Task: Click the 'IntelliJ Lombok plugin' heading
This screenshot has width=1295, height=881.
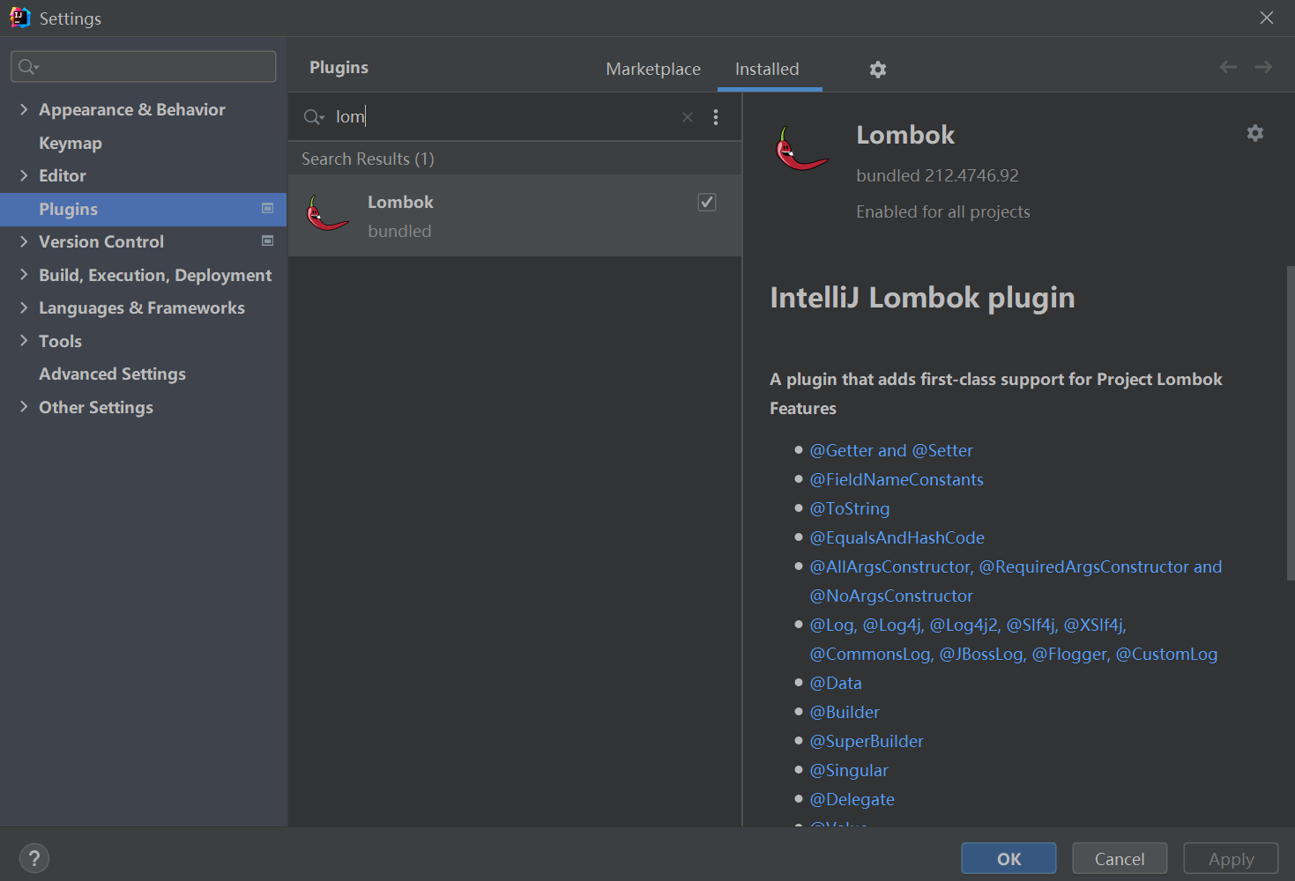Action: coord(922,298)
